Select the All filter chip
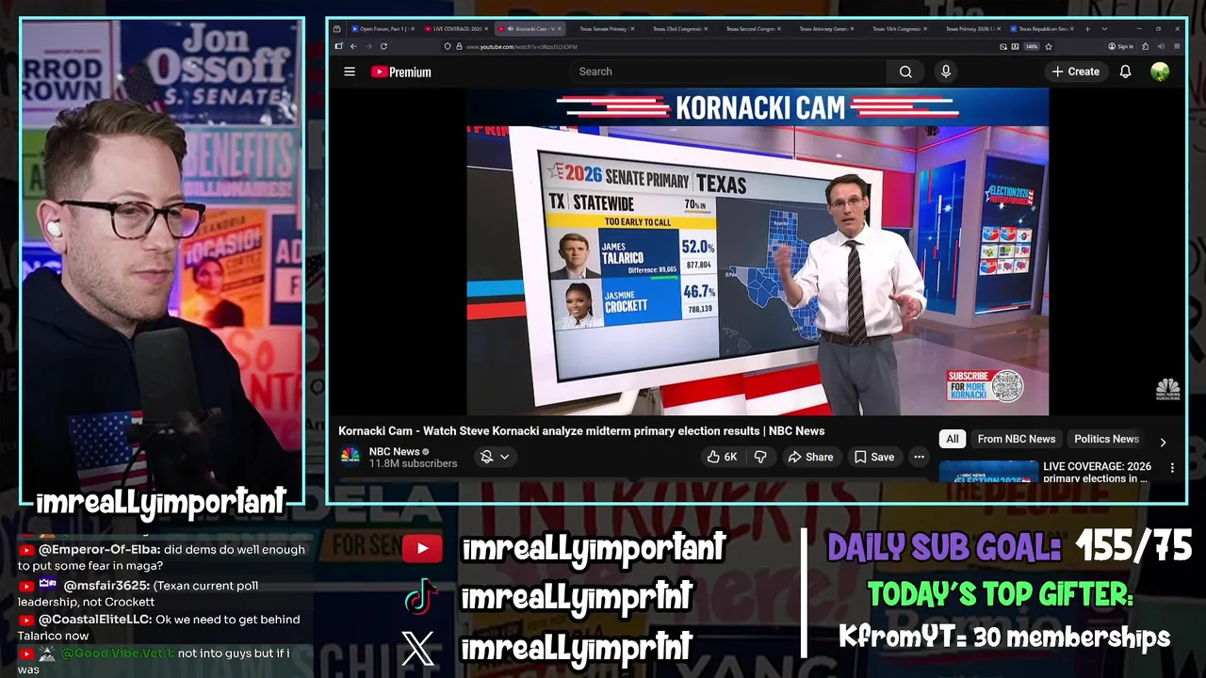This screenshot has height=678, width=1206. (x=953, y=439)
